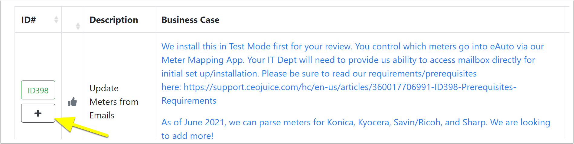Screen dimensions: 574x144
Task: Select the ID# column header label
Action: (28, 20)
